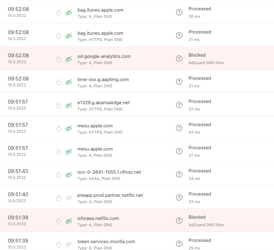Click gray crossed eye for preapp.prod.partner.netflix.net
Screen dimensions: 274x250
point(69,198)
